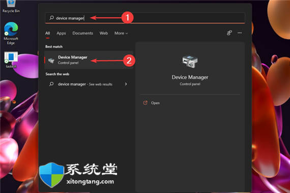Click the search box containing 'device manager'
The width and height of the screenshot is (290, 193).
coord(145,18)
